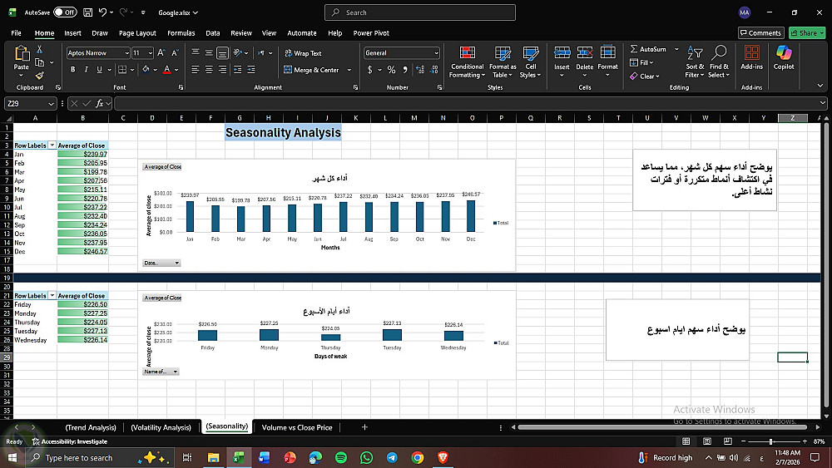Toggle underline formatting
832x468 pixels.
[99, 70]
